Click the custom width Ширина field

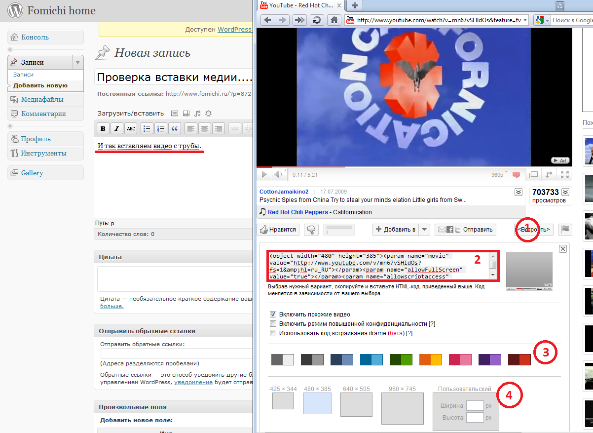[475, 405]
